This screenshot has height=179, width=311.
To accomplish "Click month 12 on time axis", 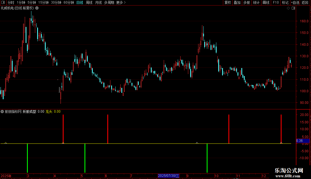I will [264, 176].
